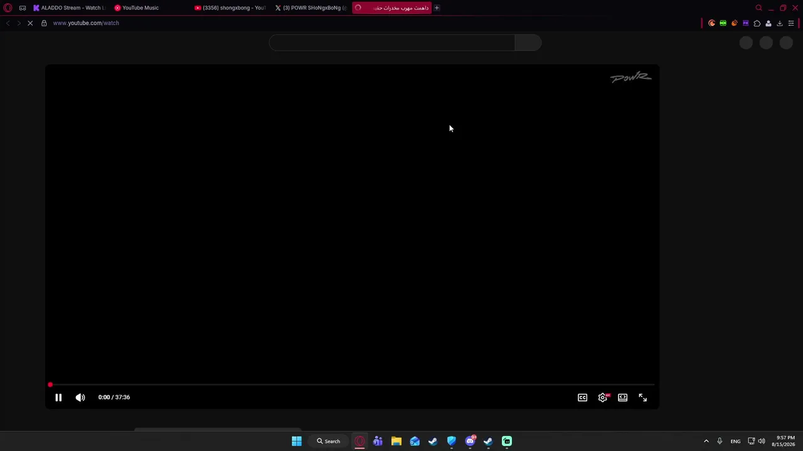Switch to the (3356) shongxbong YouTube tab
The width and height of the screenshot is (803, 451).
[230, 8]
